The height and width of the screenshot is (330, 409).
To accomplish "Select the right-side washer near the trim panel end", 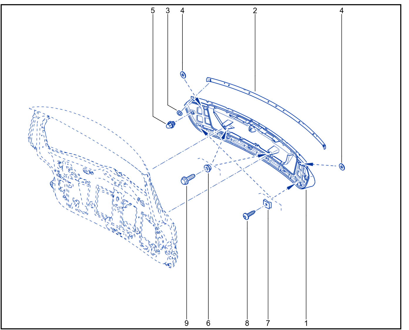I will pyautogui.click(x=342, y=167).
